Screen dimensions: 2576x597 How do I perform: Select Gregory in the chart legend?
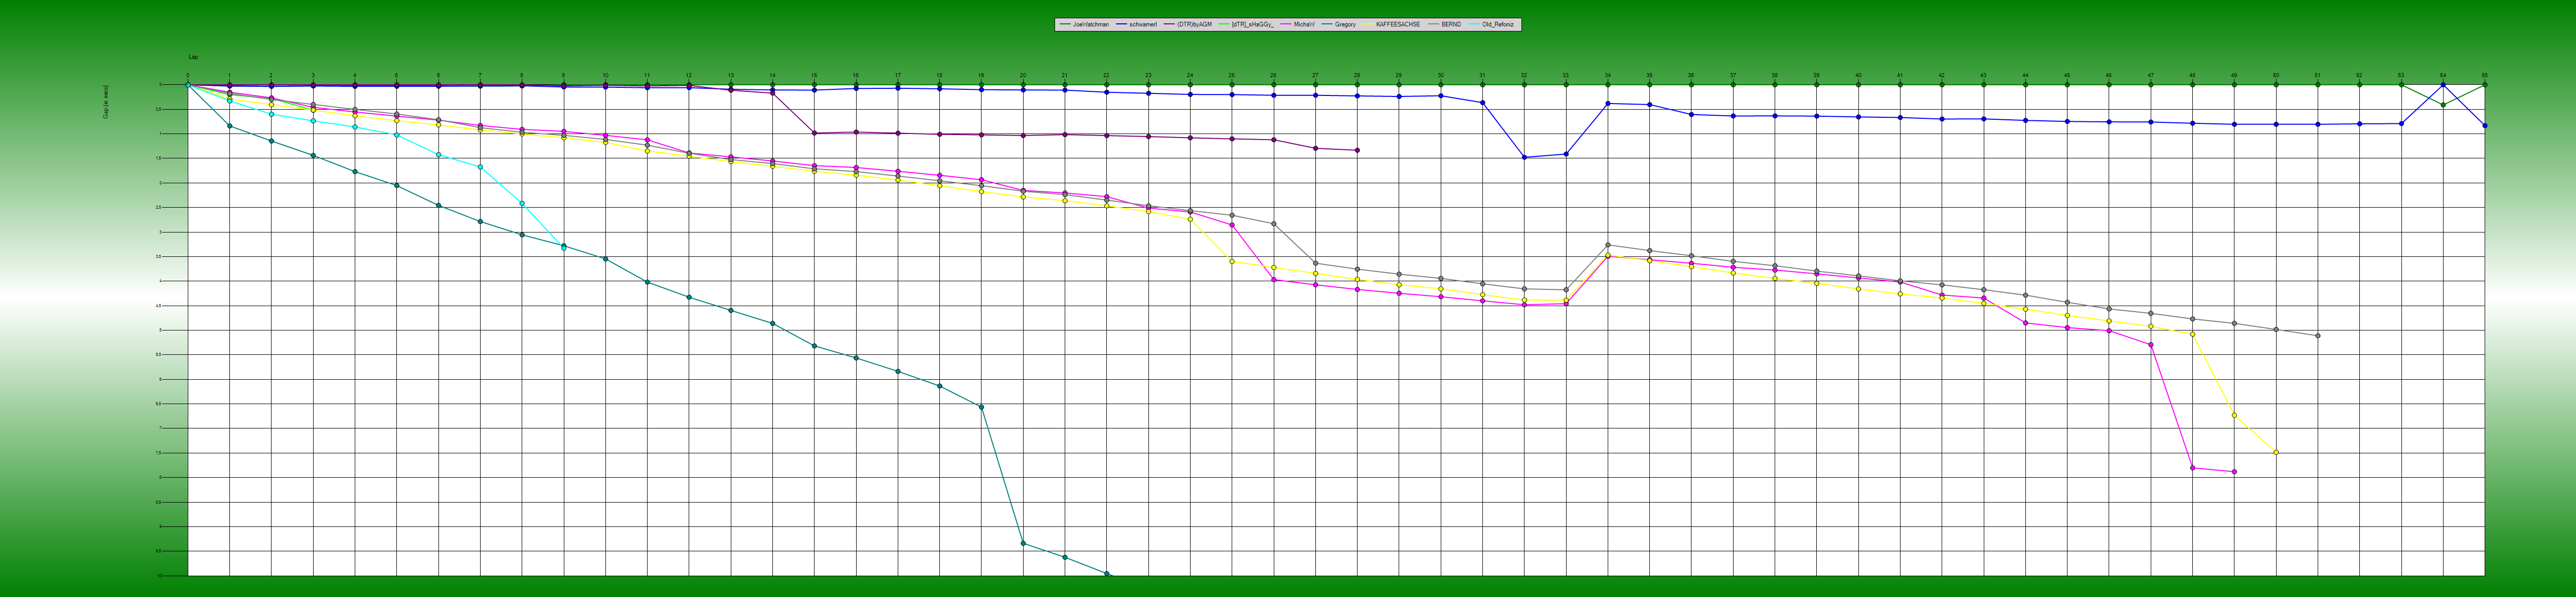coord(1346,24)
